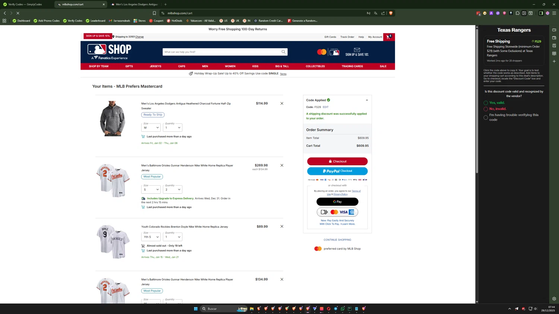
Task: Click the MLB Shop logo
Action: coord(109,52)
